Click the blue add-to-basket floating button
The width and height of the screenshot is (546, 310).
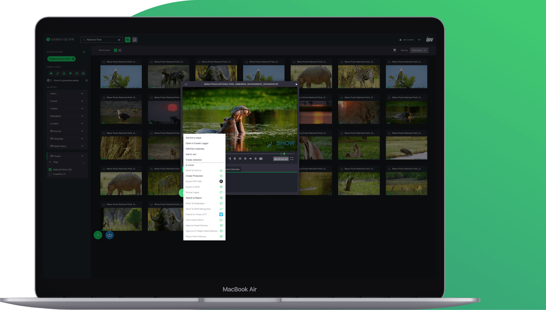[x=110, y=235]
